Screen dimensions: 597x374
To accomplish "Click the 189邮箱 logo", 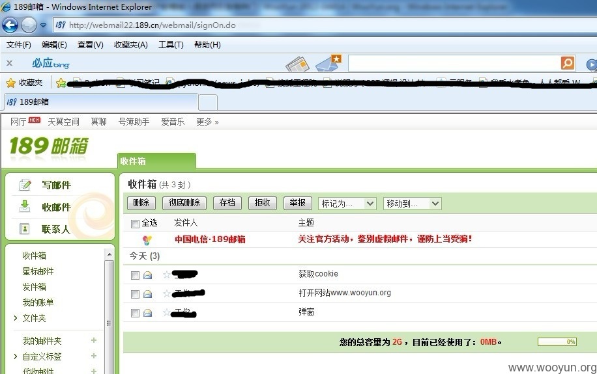I will point(49,146).
